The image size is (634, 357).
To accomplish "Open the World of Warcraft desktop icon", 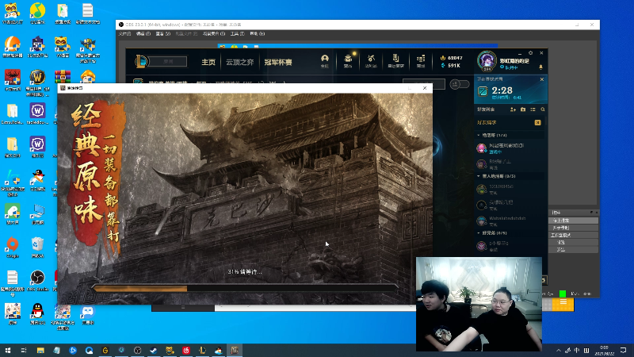I will 37,83.
